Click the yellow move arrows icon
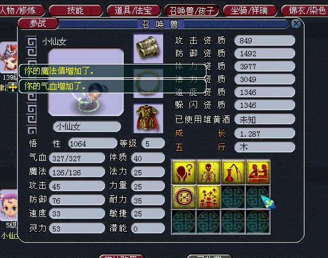328x258 pixels. (13, 87)
